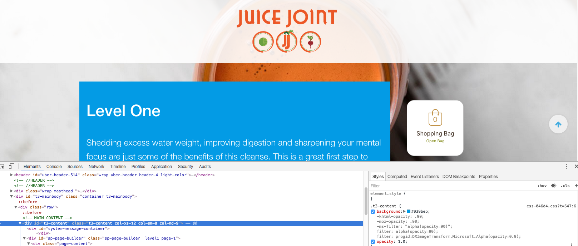
Task: Click the beet circle emblem
Action: (310, 42)
